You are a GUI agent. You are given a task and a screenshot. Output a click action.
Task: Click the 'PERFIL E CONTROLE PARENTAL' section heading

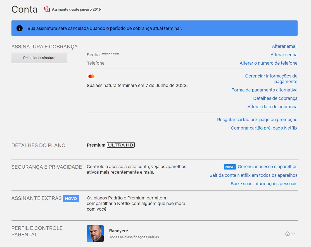37,231
